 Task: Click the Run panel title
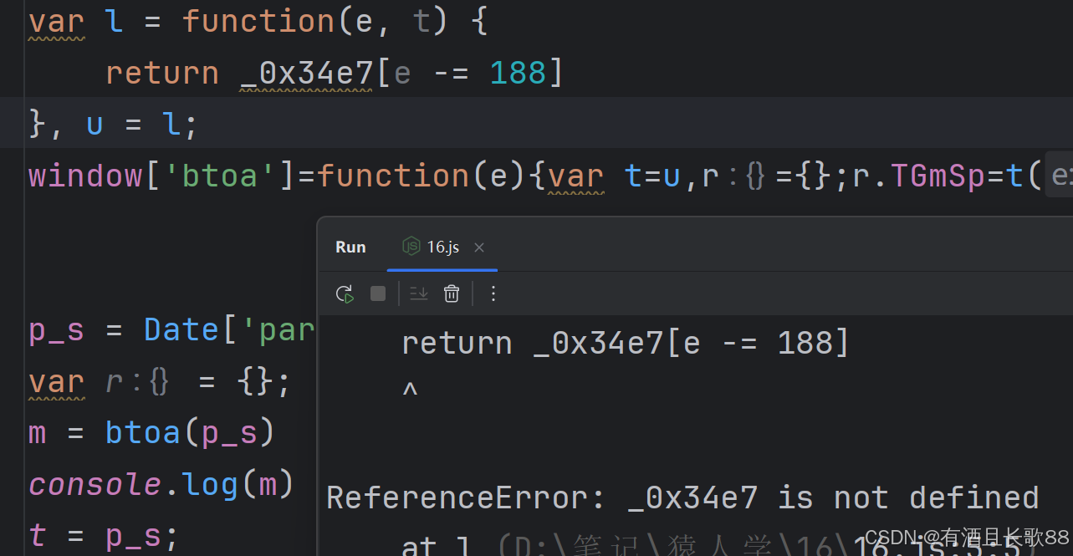[x=350, y=247]
